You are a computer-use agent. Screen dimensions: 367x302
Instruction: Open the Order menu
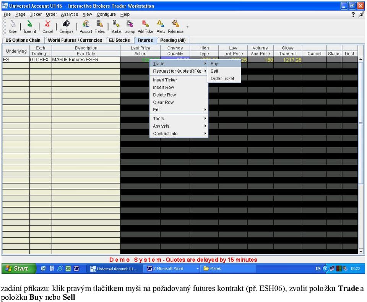coord(51,14)
